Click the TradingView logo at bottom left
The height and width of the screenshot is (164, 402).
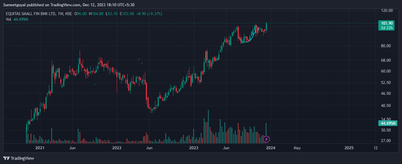tap(19, 158)
